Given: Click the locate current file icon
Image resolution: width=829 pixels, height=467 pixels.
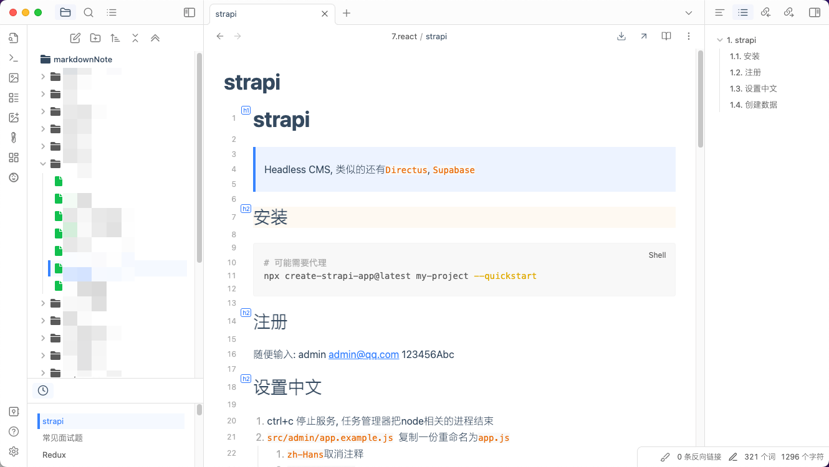Looking at the screenshot, I should coord(135,38).
